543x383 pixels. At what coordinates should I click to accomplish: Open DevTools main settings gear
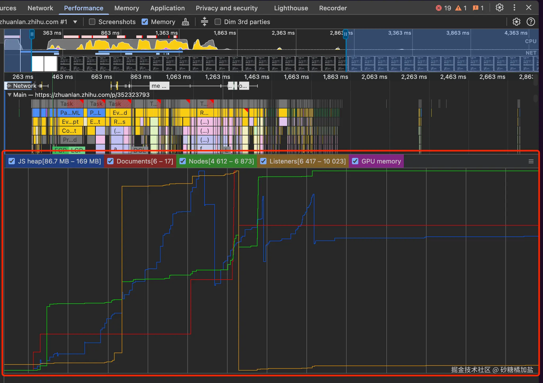(499, 8)
